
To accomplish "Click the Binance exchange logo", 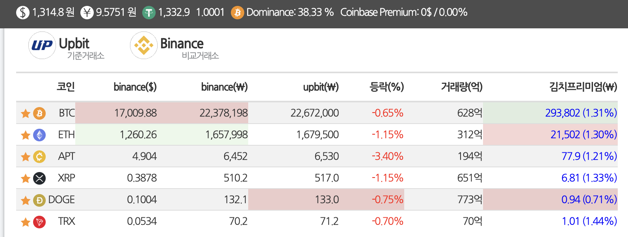I will (144, 45).
